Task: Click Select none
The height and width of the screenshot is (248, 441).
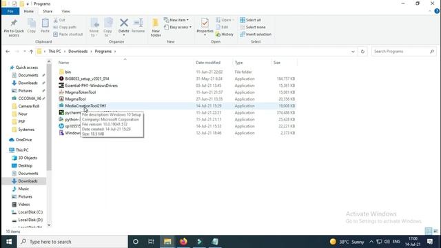Action: tap(253, 27)
